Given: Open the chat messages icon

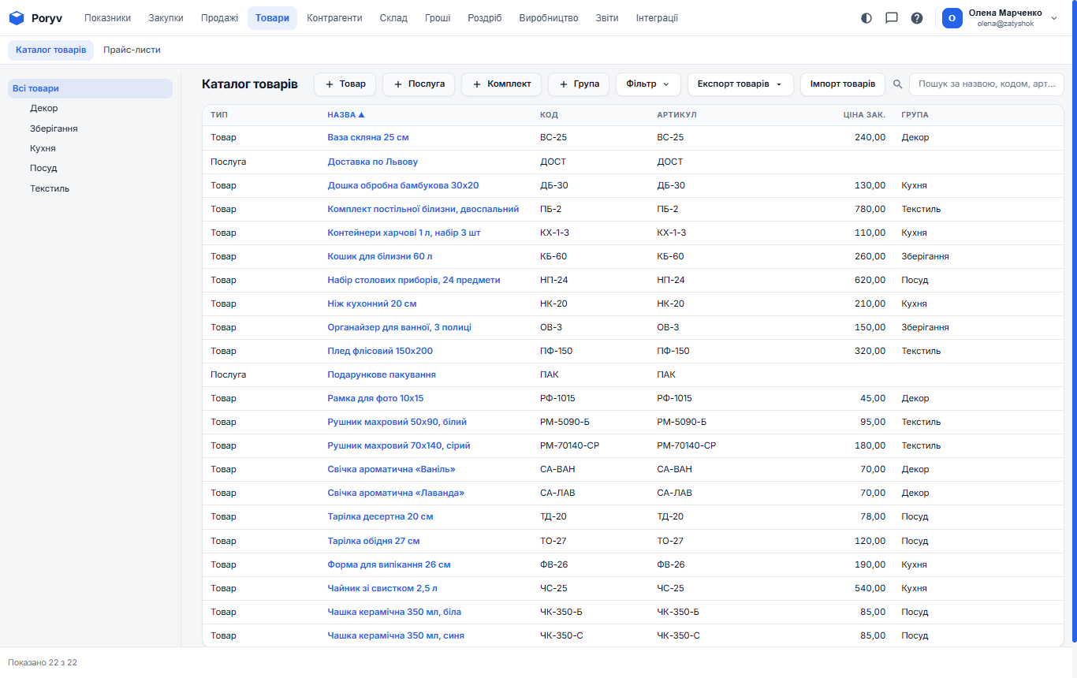Looking at the screenshot, I should (892, 18).
